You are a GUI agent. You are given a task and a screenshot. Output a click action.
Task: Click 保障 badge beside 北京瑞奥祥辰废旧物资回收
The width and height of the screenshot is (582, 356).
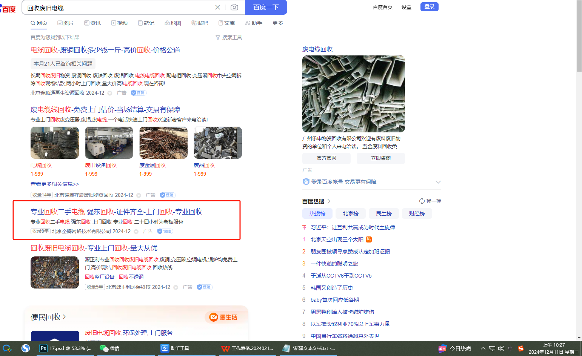point(168,195)
